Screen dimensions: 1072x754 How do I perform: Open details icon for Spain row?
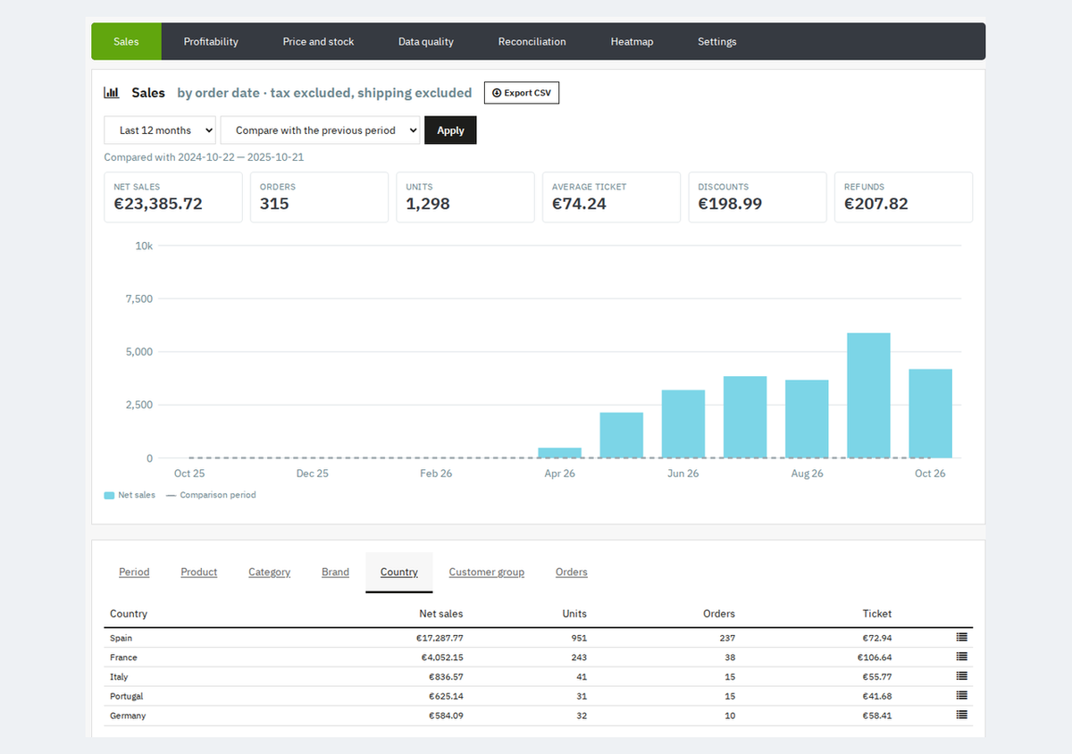click(962, 638)
